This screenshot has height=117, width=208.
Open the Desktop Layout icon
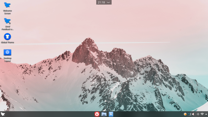click(x=7, y=53)
